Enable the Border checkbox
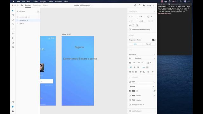 tap(130, 96)
